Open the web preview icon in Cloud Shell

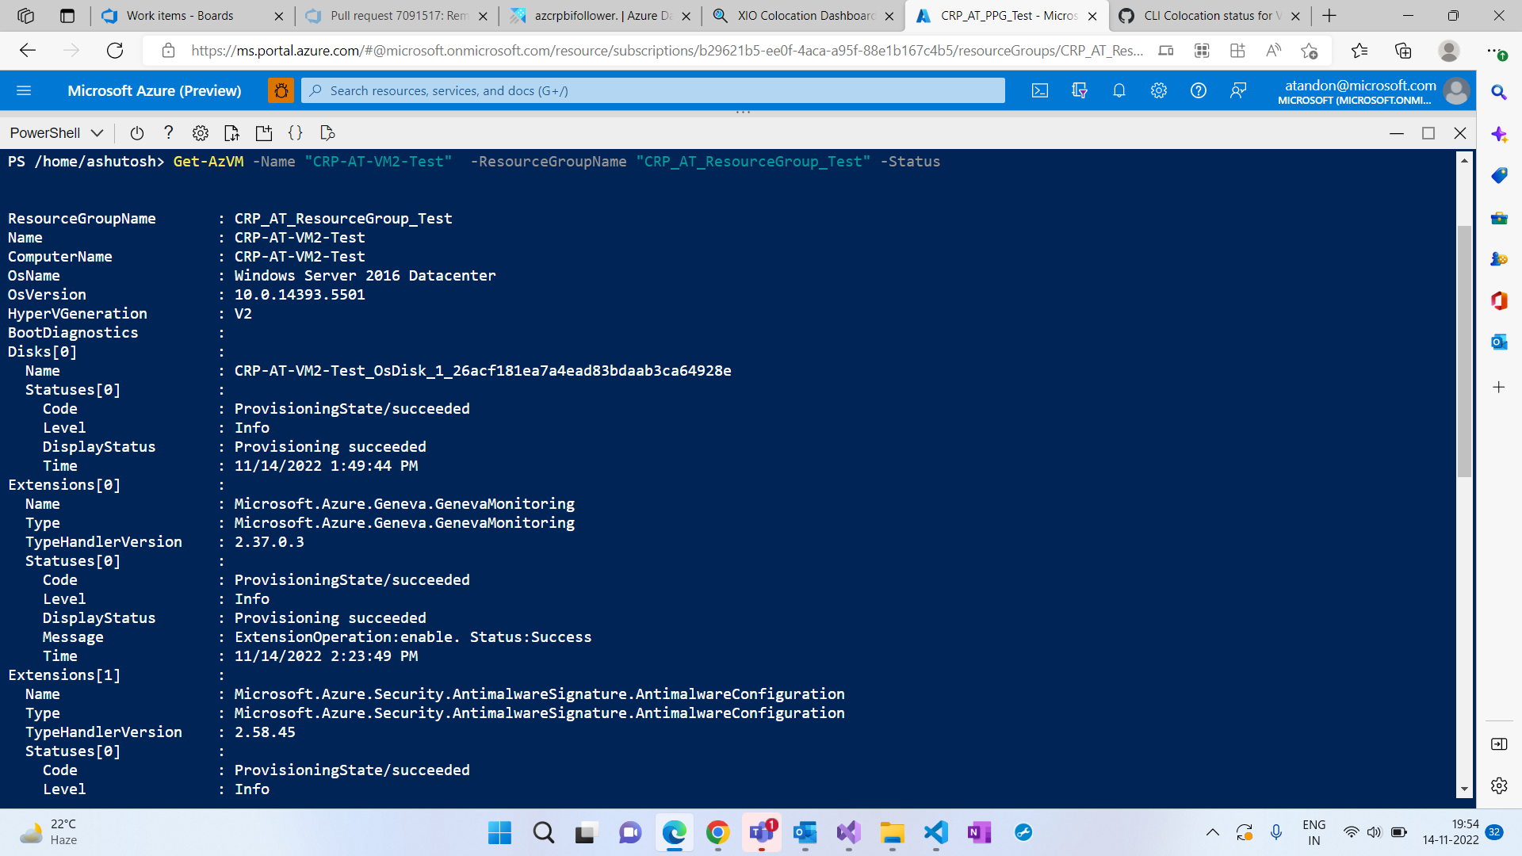327,132
